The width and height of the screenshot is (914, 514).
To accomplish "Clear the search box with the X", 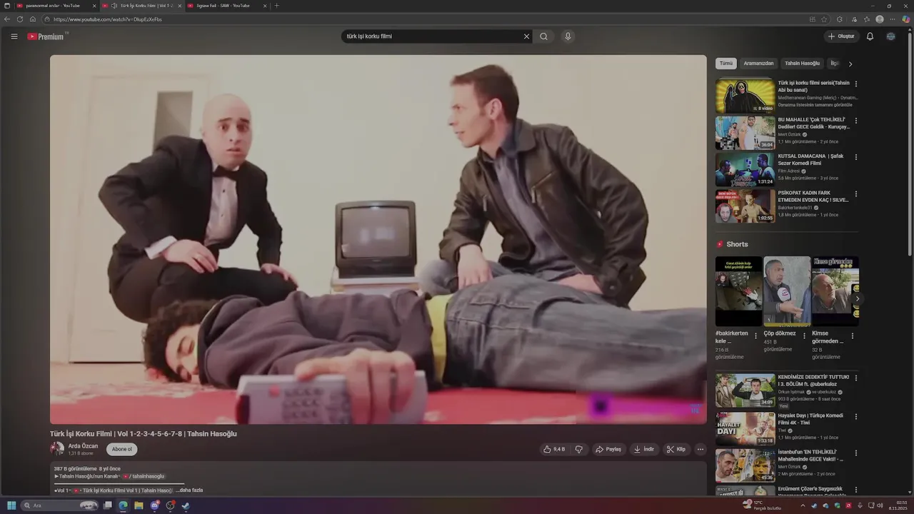I will [x=527, y=36].
